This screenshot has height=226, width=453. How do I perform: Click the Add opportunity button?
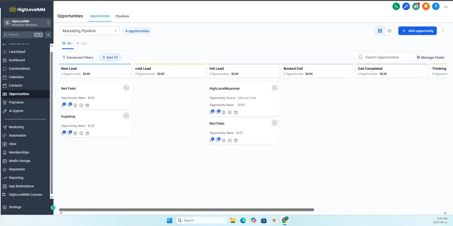click(x=418, y=31)
